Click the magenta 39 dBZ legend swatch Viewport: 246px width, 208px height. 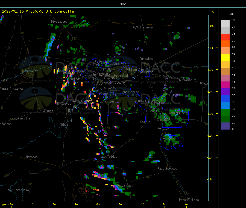[x=225, y=85]
